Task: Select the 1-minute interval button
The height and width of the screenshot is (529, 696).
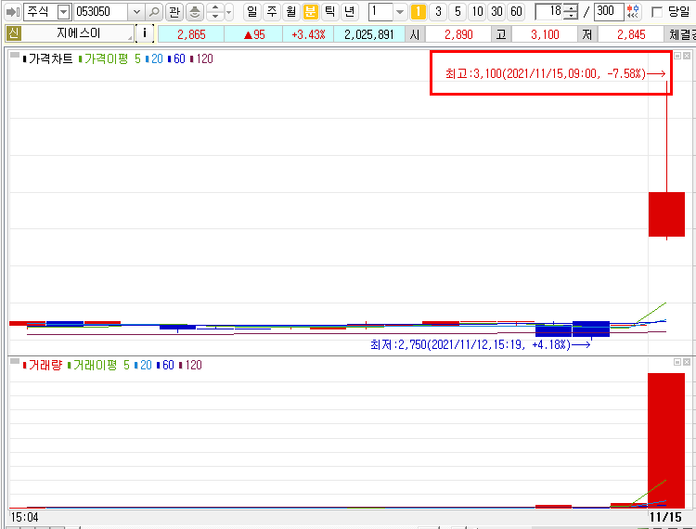Action: coord(419,11)
